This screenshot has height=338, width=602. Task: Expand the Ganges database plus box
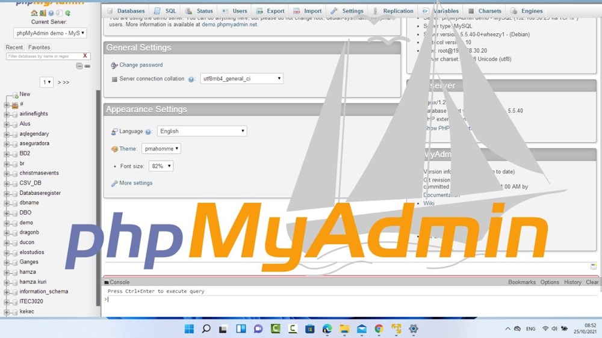(7, 262)
